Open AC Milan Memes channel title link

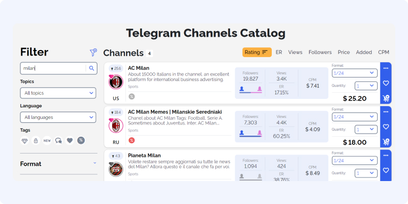(x=175, y=112)
